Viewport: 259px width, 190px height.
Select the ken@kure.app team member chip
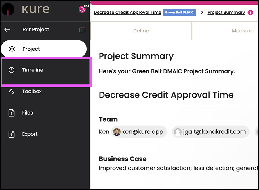(x=139, y=132)
